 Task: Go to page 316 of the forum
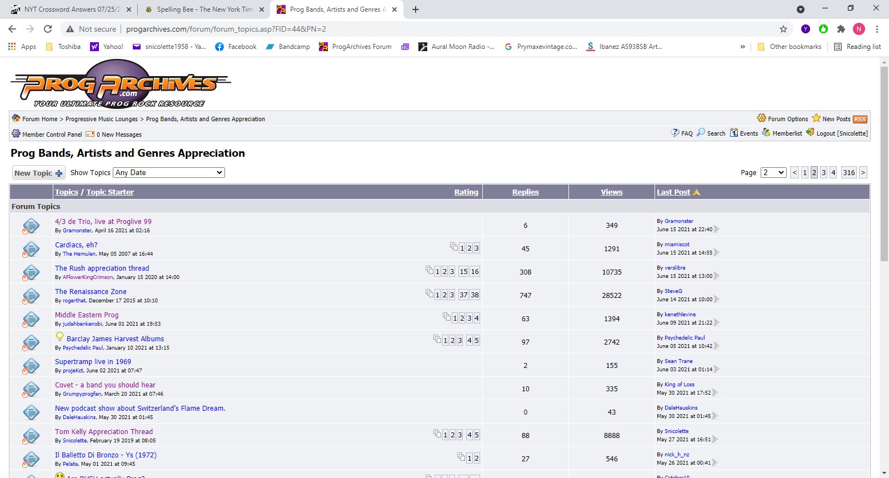[x=849, y=172]
